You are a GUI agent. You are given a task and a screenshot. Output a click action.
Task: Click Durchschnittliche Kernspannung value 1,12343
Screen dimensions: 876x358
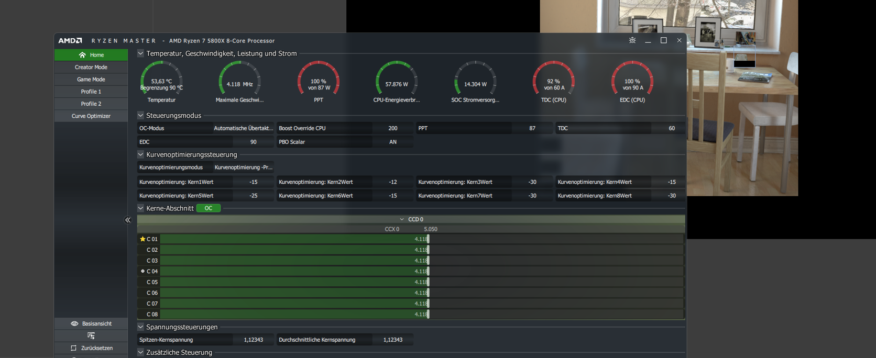(x=393, y=340)
